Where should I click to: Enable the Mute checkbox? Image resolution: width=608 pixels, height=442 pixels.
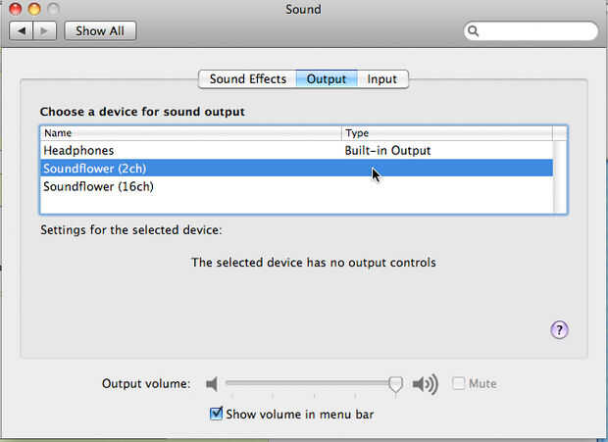pyautogui.click(x=458, y=384)
